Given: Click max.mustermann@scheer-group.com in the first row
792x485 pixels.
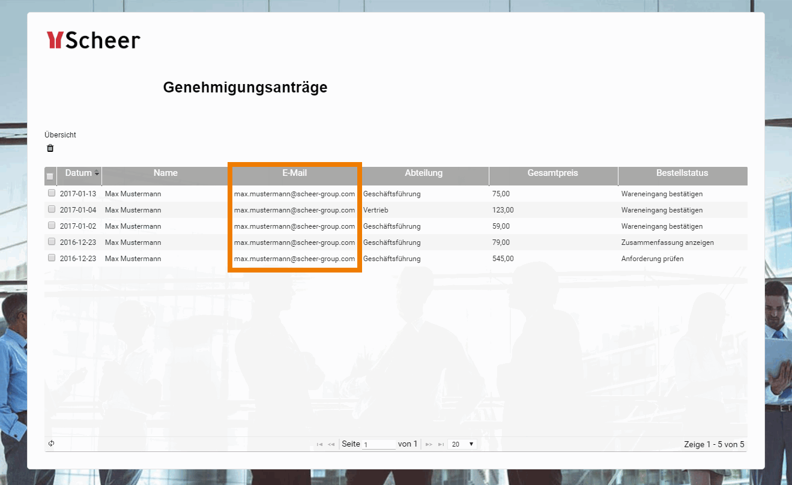Looking at the screenshot, I should coord(294,193).
